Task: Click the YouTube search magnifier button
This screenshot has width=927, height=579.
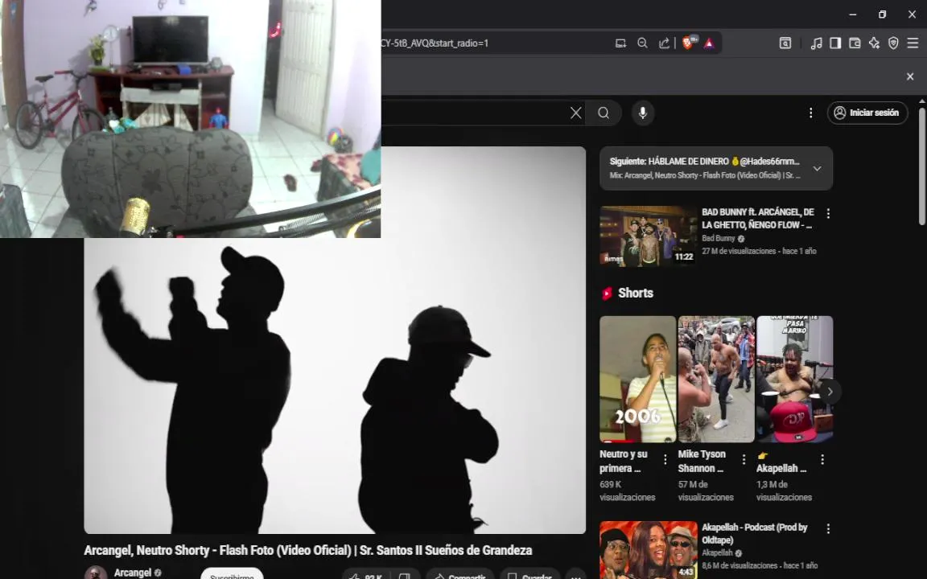Action: [604, 113]
